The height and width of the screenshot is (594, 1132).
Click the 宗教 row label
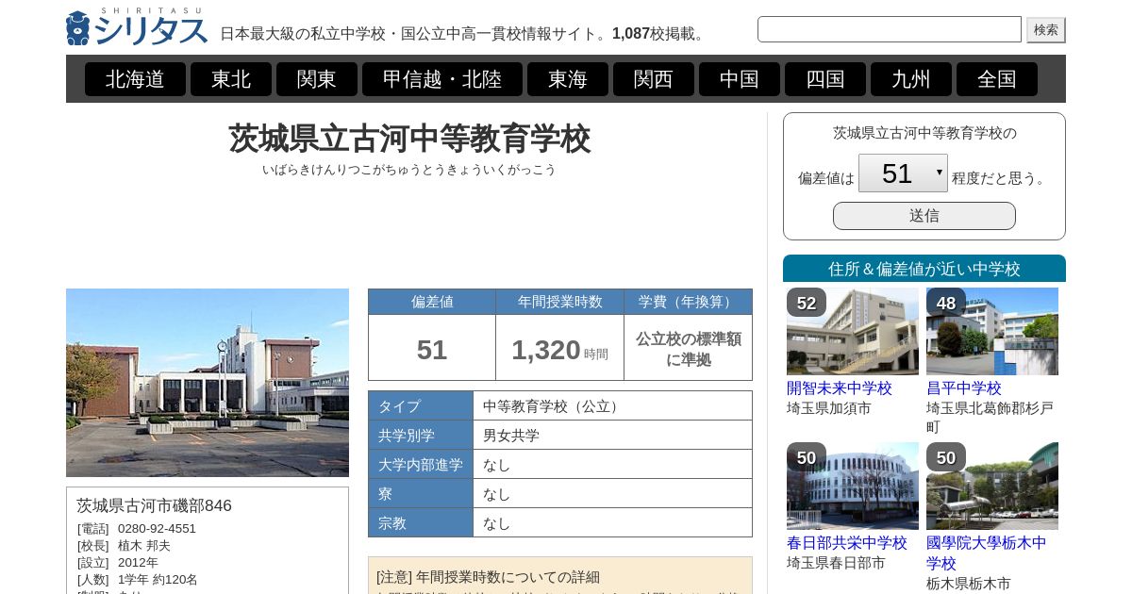coord(421,523)
